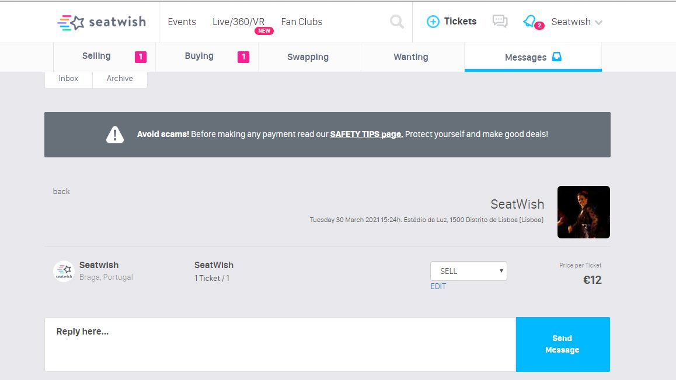Select the Messages tab
This screenshot has height=380, width=676.
coord(533,57)
